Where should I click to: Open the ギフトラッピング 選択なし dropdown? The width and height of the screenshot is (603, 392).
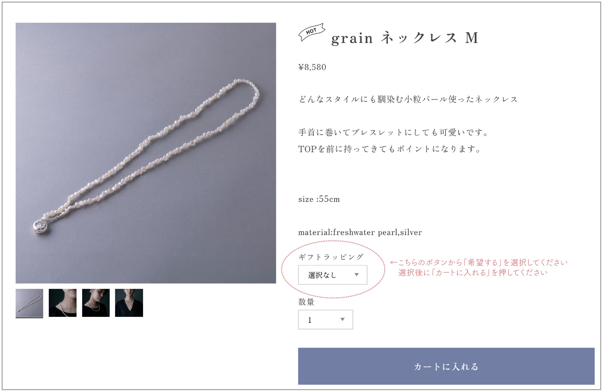click(332, 275)
